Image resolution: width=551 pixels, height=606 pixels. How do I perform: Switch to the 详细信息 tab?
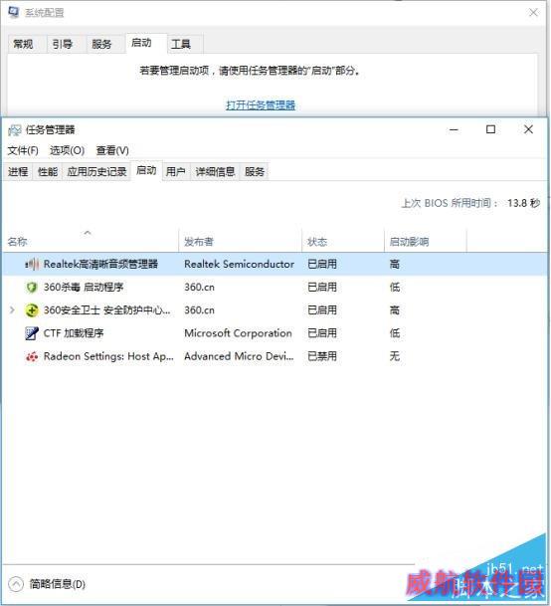[215, 171]
